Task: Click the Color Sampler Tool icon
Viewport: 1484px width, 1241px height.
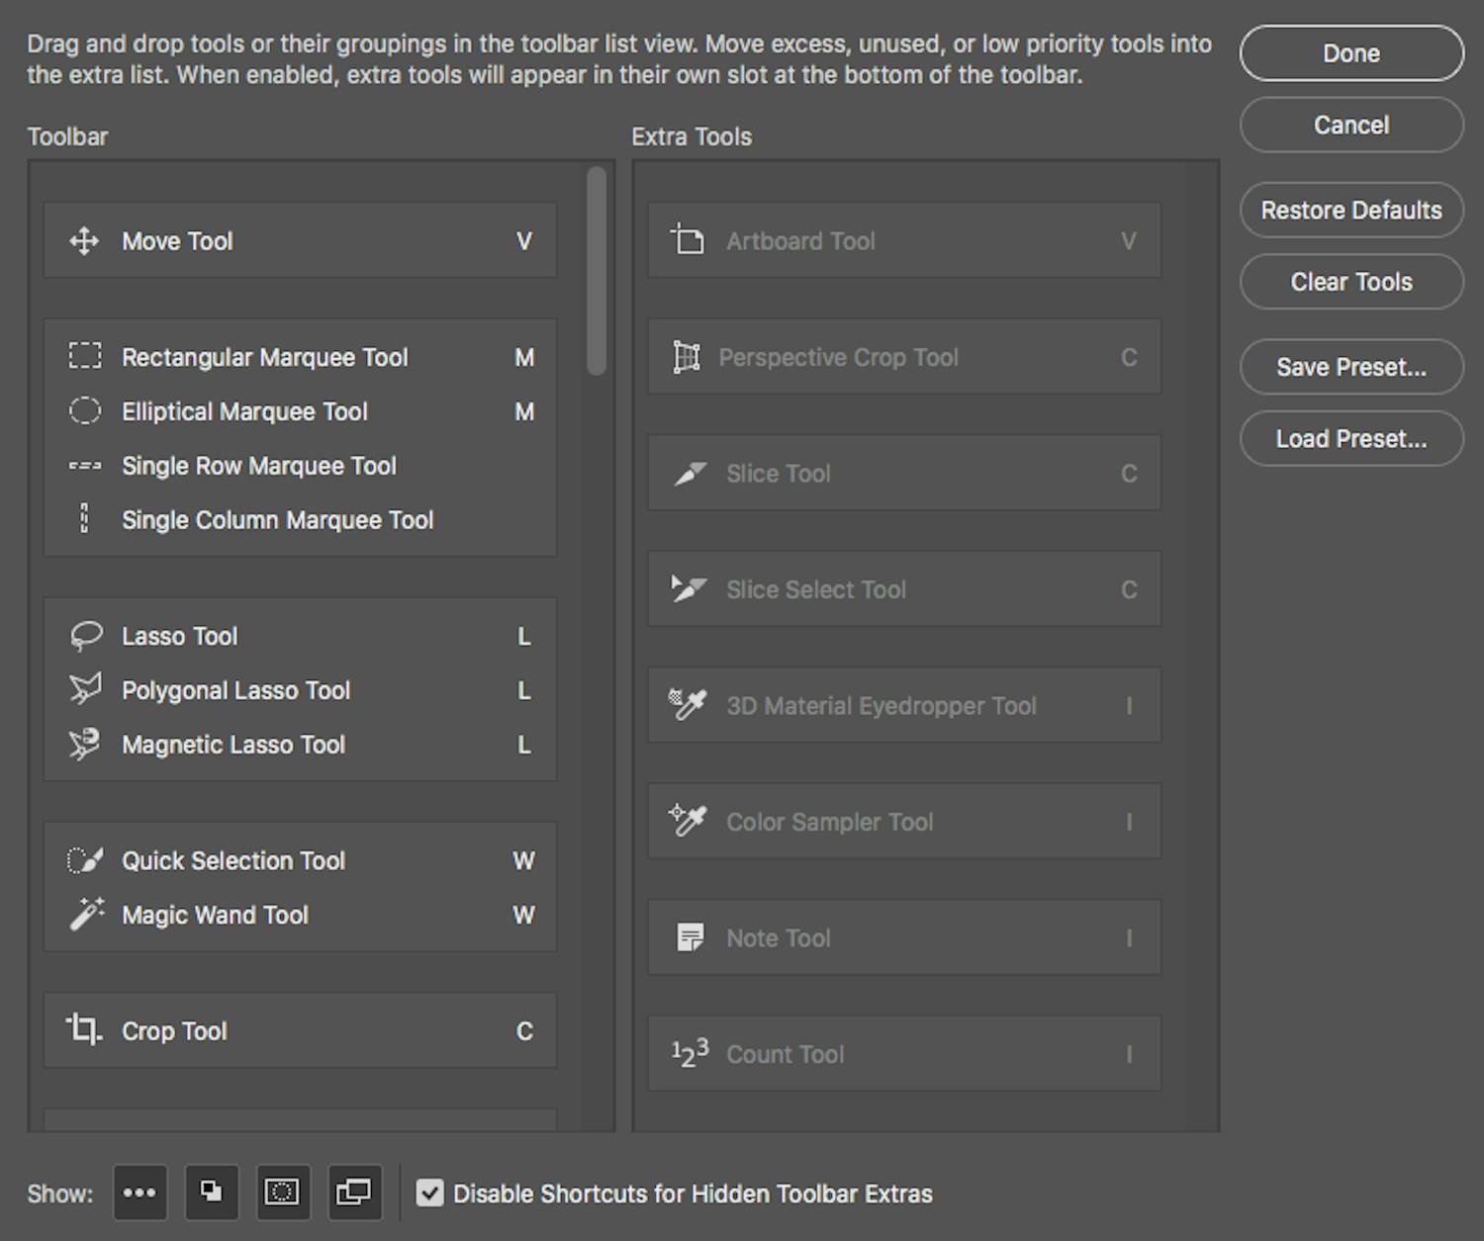Action: click(x=688, y=821)
